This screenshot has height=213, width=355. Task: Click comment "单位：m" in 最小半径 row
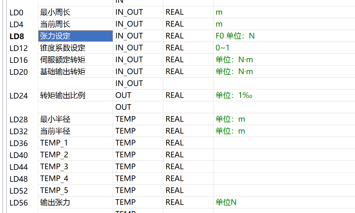(x=230, y=119)
